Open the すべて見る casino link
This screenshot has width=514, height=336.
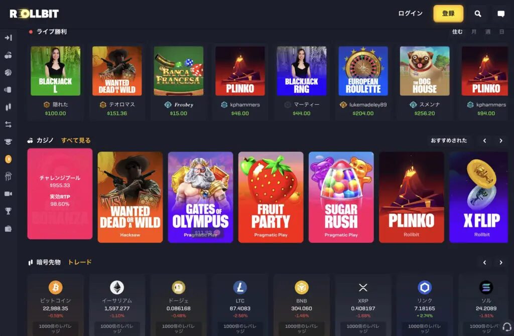pos(76,140)
